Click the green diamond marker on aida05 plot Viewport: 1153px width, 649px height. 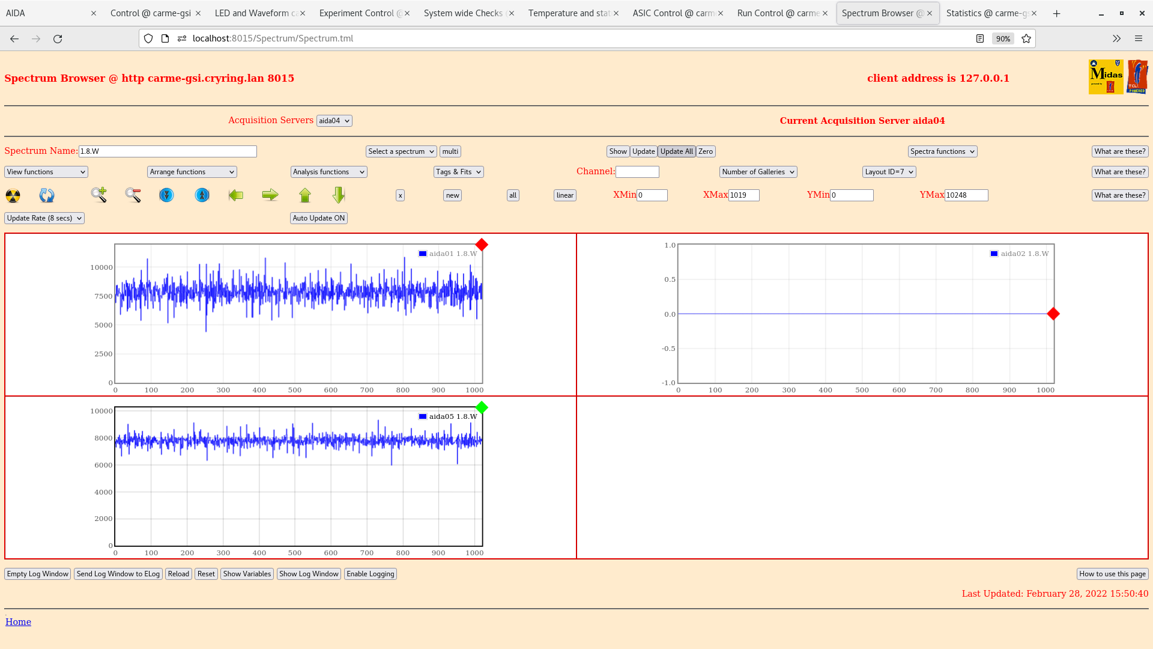[x=481, y=408]
